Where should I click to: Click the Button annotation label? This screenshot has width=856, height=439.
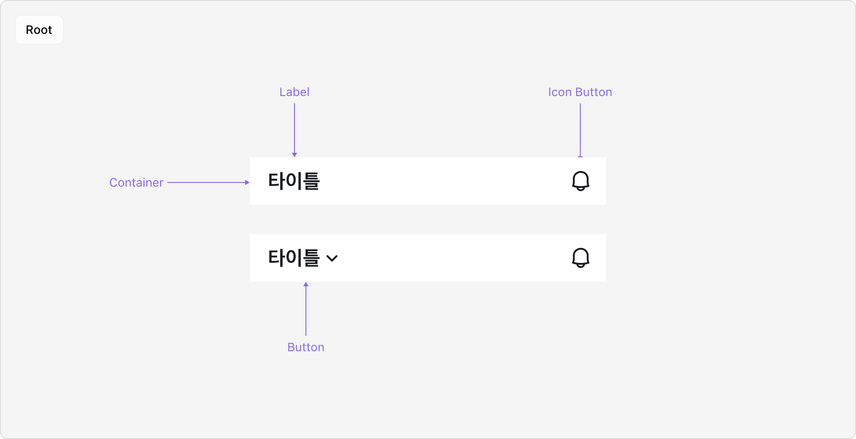306,347
